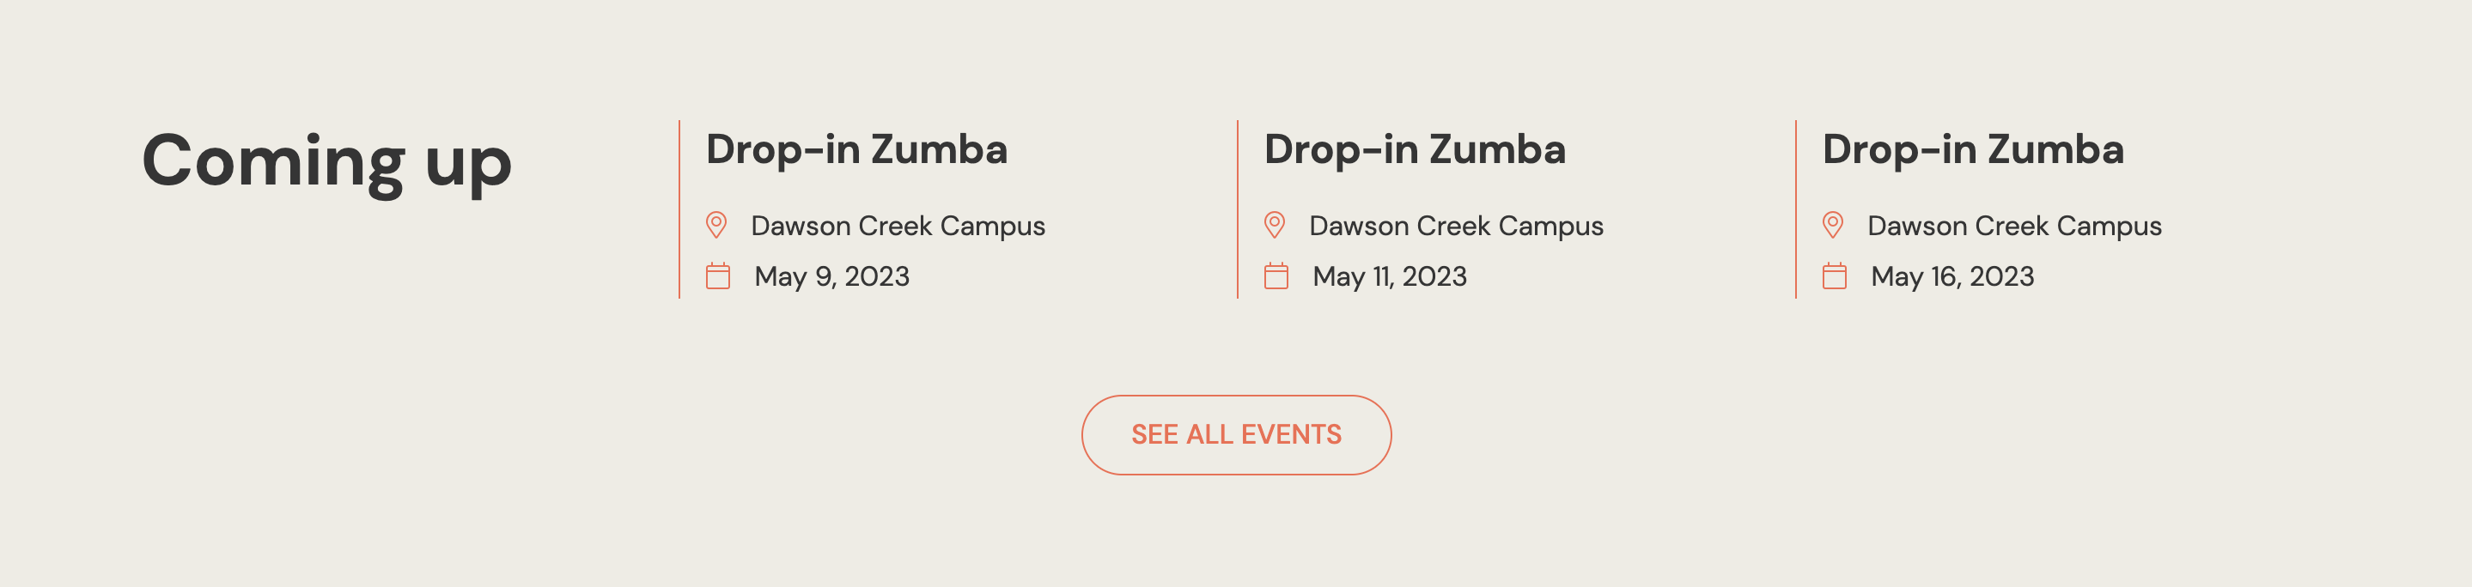Open the See All Events button

1236,434
